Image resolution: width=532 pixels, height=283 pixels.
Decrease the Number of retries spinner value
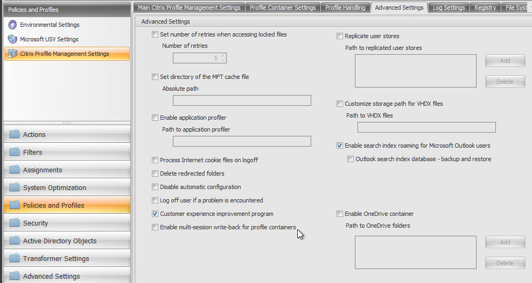point(222,60)
